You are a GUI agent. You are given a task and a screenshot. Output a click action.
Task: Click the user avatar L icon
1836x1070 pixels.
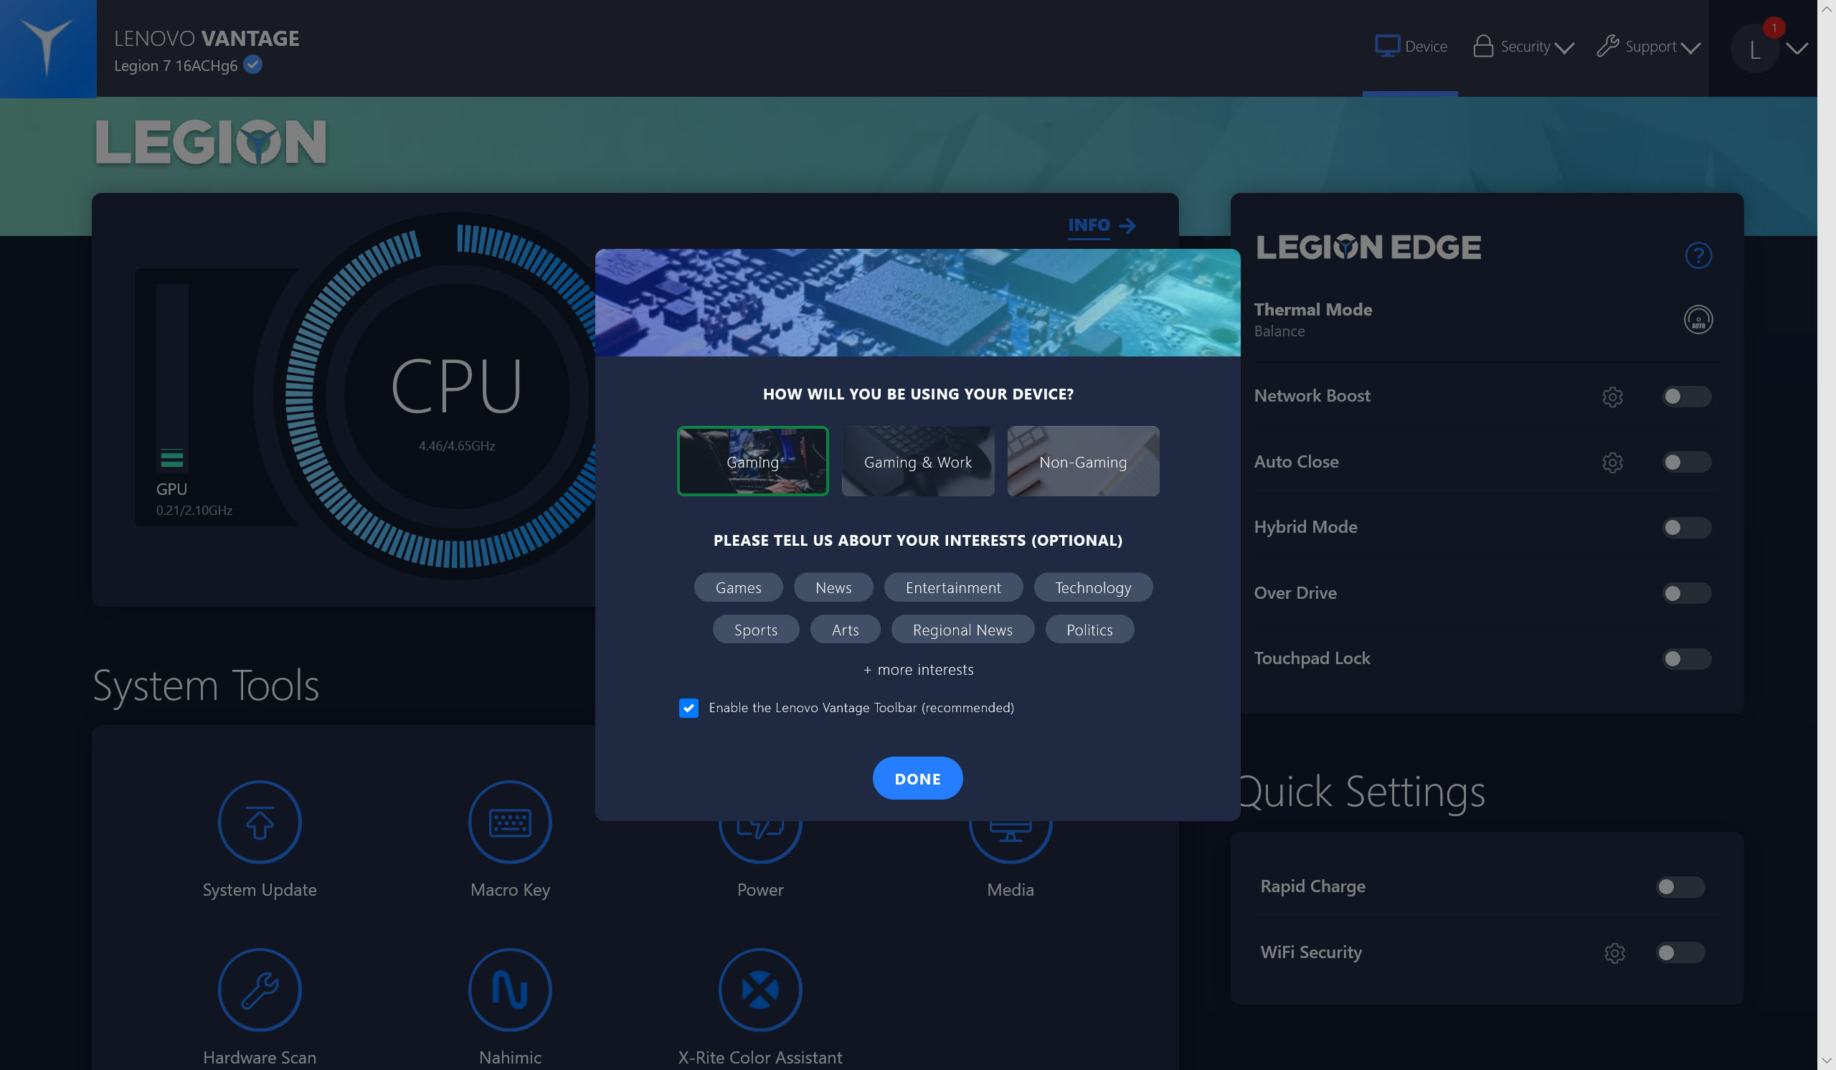[x=1755, y=49]
